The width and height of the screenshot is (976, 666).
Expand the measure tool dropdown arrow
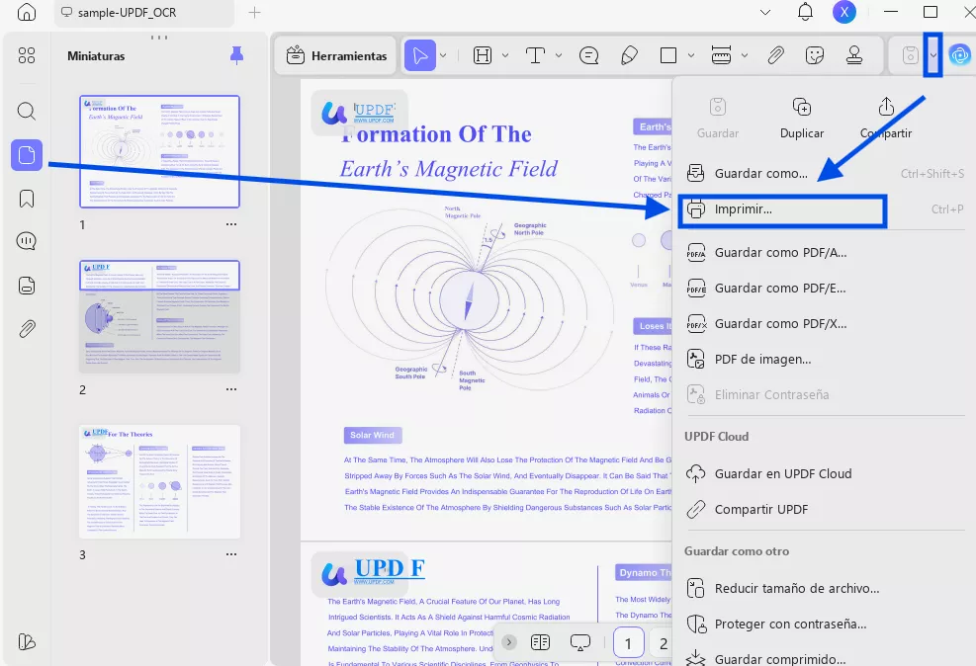(745, 55)
